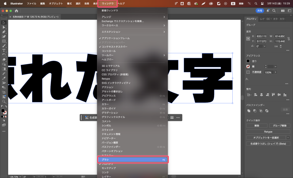Open the rotation angle dropdown in the Transform section
The height and width of the screenshot is (178, 293).
click(x=264, y=46)
